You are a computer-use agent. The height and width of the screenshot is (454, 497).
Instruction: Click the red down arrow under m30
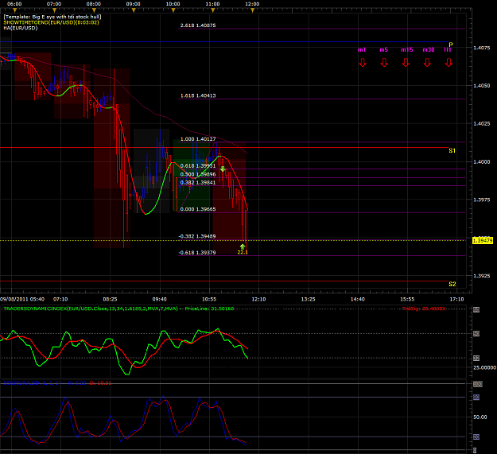(x=427, y=63)
